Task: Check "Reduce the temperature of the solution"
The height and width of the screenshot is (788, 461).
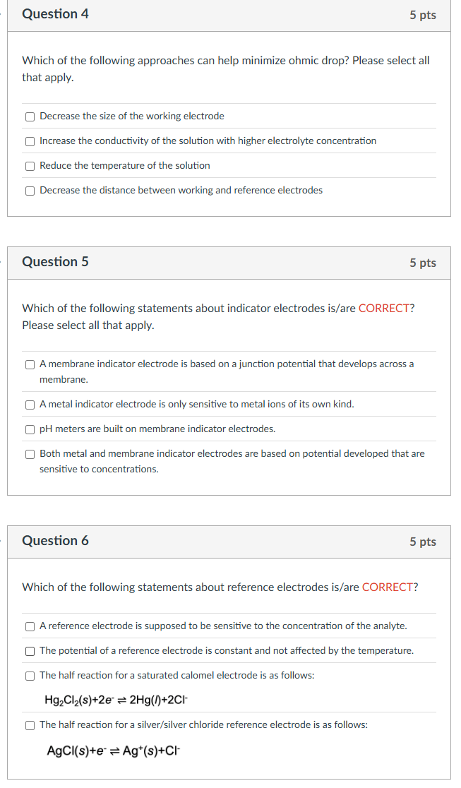Action: (30, 165)
